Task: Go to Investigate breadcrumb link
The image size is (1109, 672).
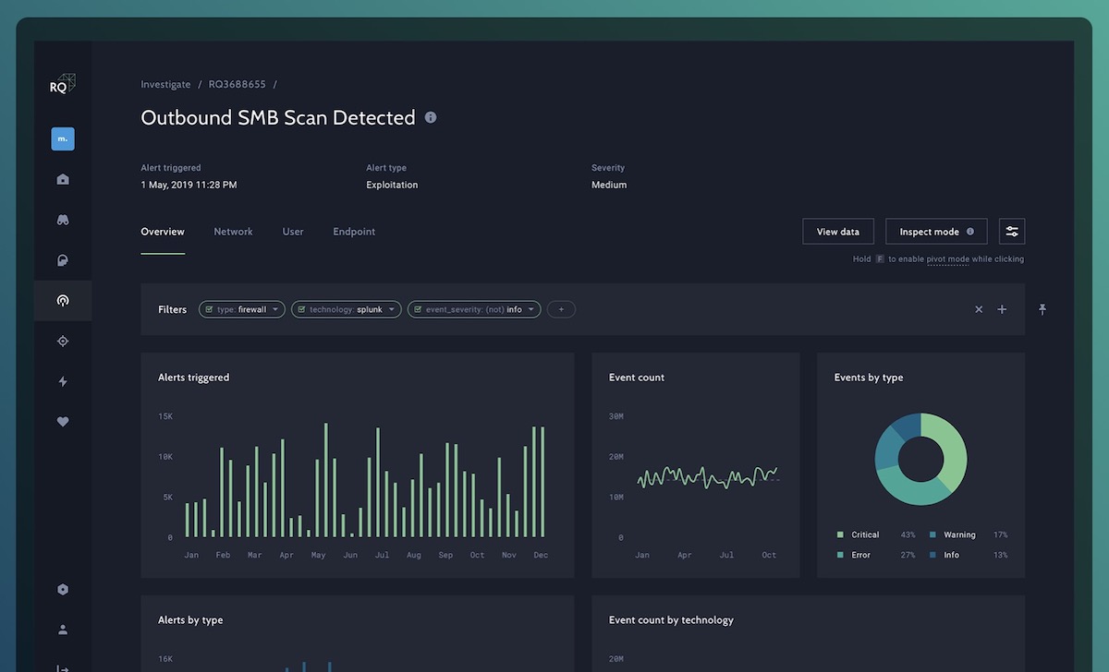Action: click(x=165, y=84)
